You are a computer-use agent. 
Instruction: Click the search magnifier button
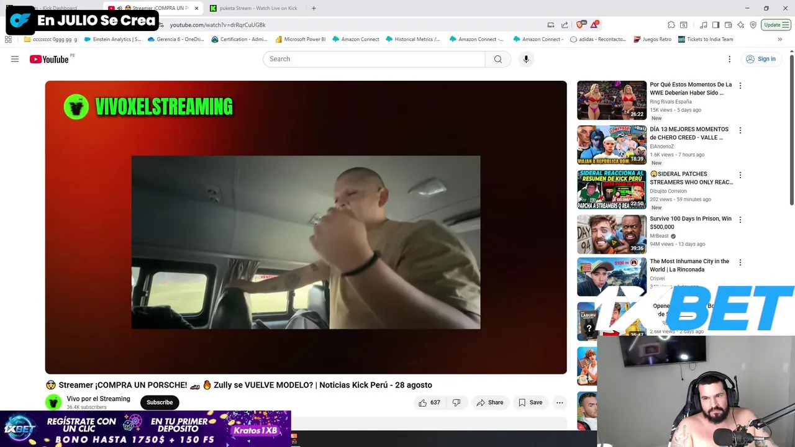[497, 59]
